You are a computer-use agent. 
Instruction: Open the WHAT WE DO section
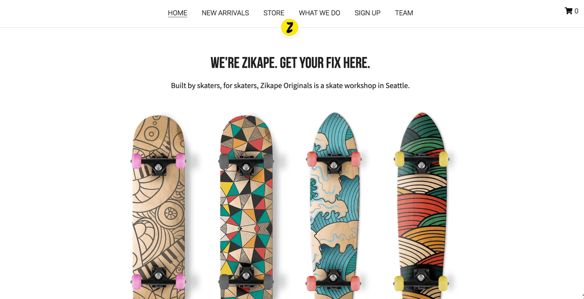pos(319,13)
